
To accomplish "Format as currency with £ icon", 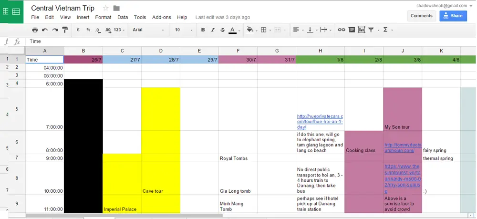I will coord(78,30).
